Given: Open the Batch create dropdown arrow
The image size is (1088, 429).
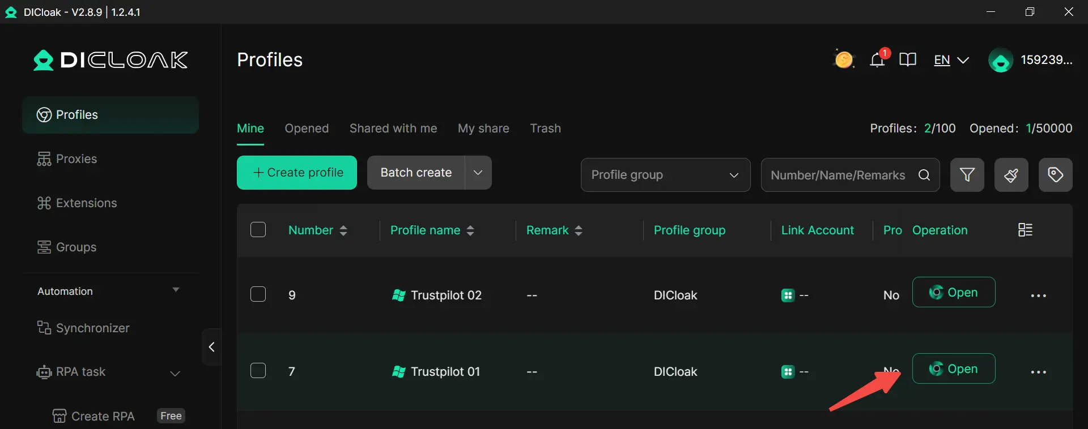Looking at the screenshot, I should (x=478, y=173).
